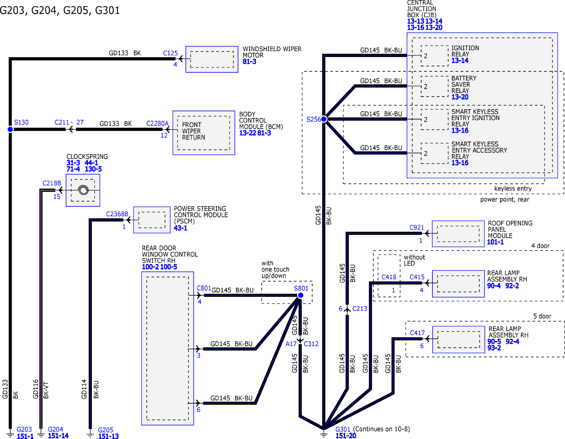Click the Front Wiper Return component box

coord(203,133)
